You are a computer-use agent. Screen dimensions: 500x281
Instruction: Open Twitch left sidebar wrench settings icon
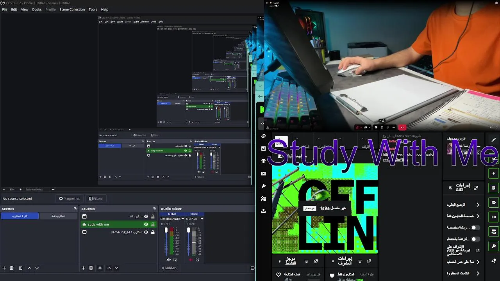264,186
